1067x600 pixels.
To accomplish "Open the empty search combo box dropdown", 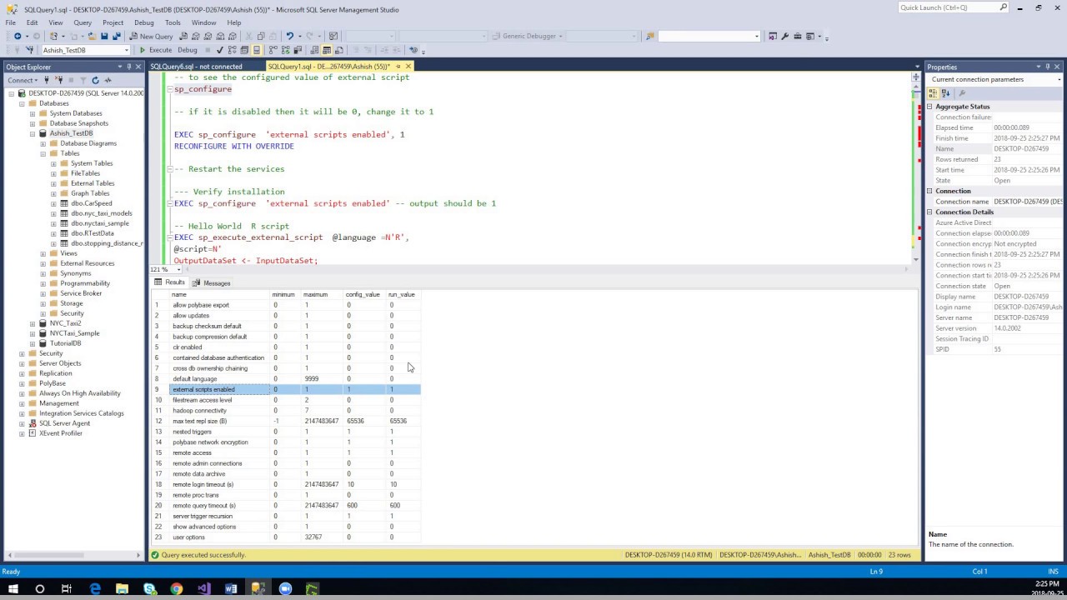I will (757, 37).
